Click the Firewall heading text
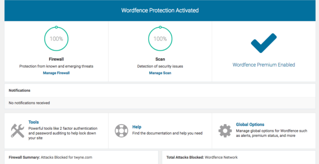The image size is (319, 164). point(56,59)
